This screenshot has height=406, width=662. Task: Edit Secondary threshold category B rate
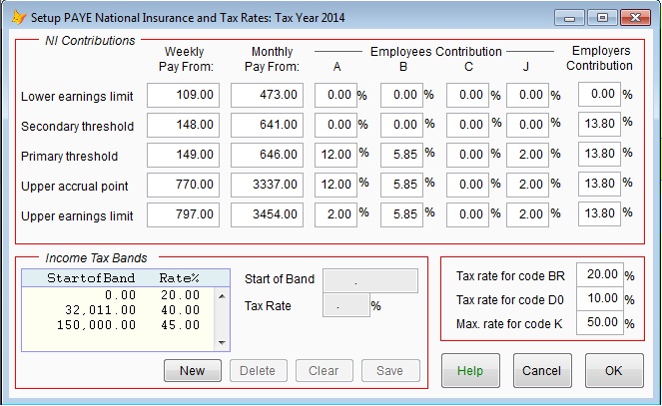point(401,125)
